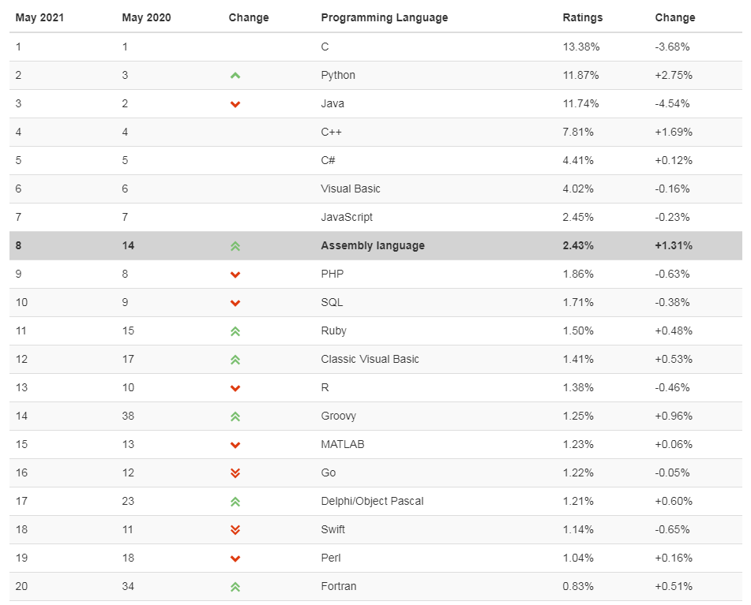Select the Assembly language row name
Image resolution: width=751 pixels, height=605 pixels.
[x=372, y=245]
